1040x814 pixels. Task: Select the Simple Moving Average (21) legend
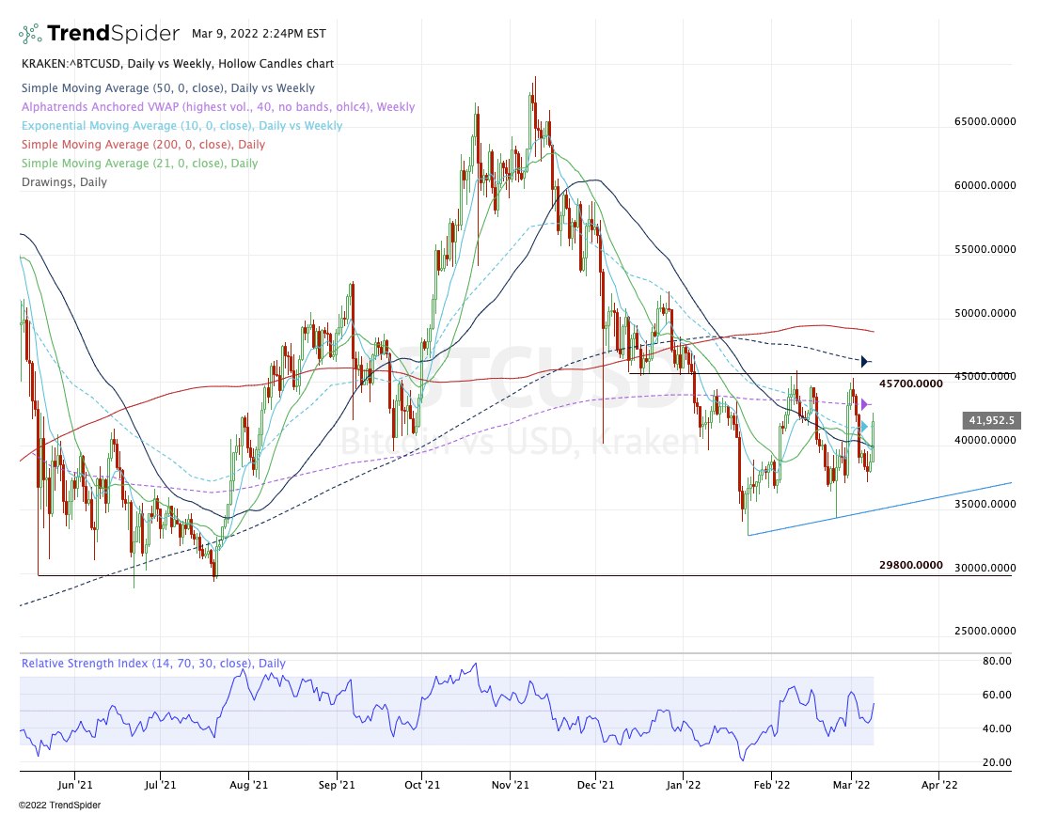139,163
